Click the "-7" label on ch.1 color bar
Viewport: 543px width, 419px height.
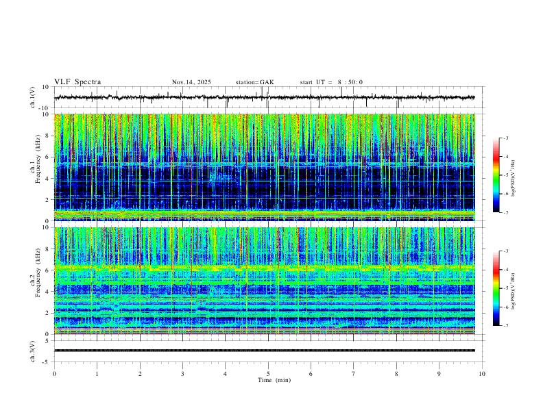click(x=506, y=213)
